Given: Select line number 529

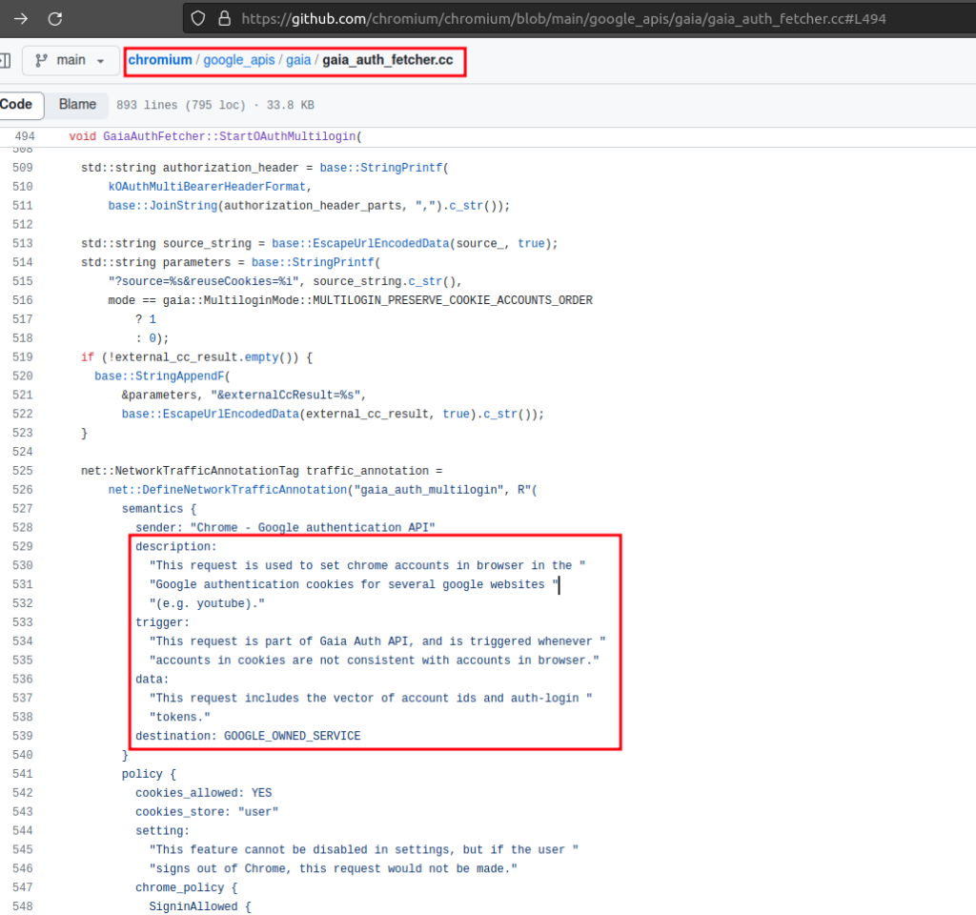Looking at the screenshot, I should click(23, 546).
